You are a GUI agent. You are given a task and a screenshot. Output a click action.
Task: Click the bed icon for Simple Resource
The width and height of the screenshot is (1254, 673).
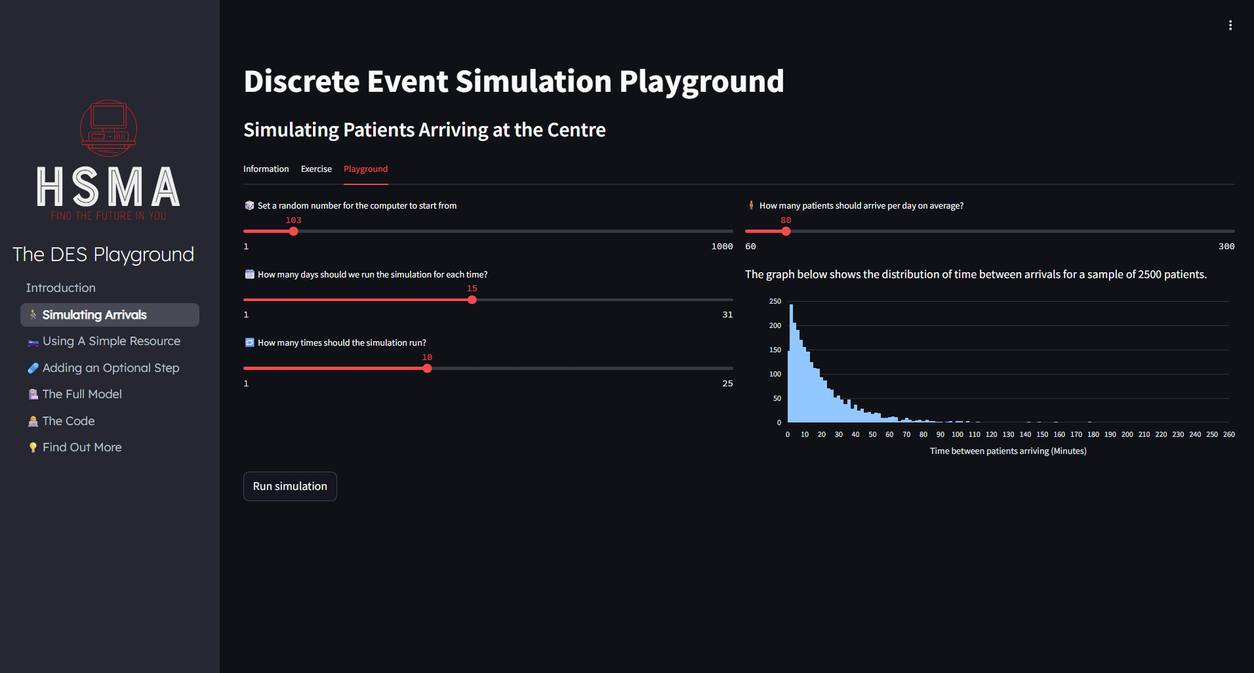click(x=33, y=342)
